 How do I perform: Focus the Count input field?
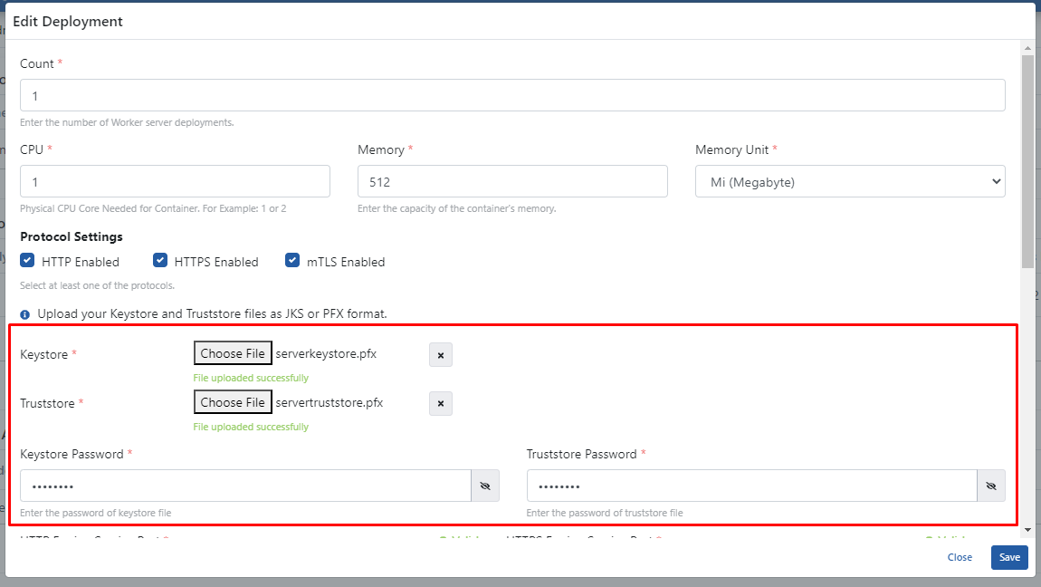[512, 95]
